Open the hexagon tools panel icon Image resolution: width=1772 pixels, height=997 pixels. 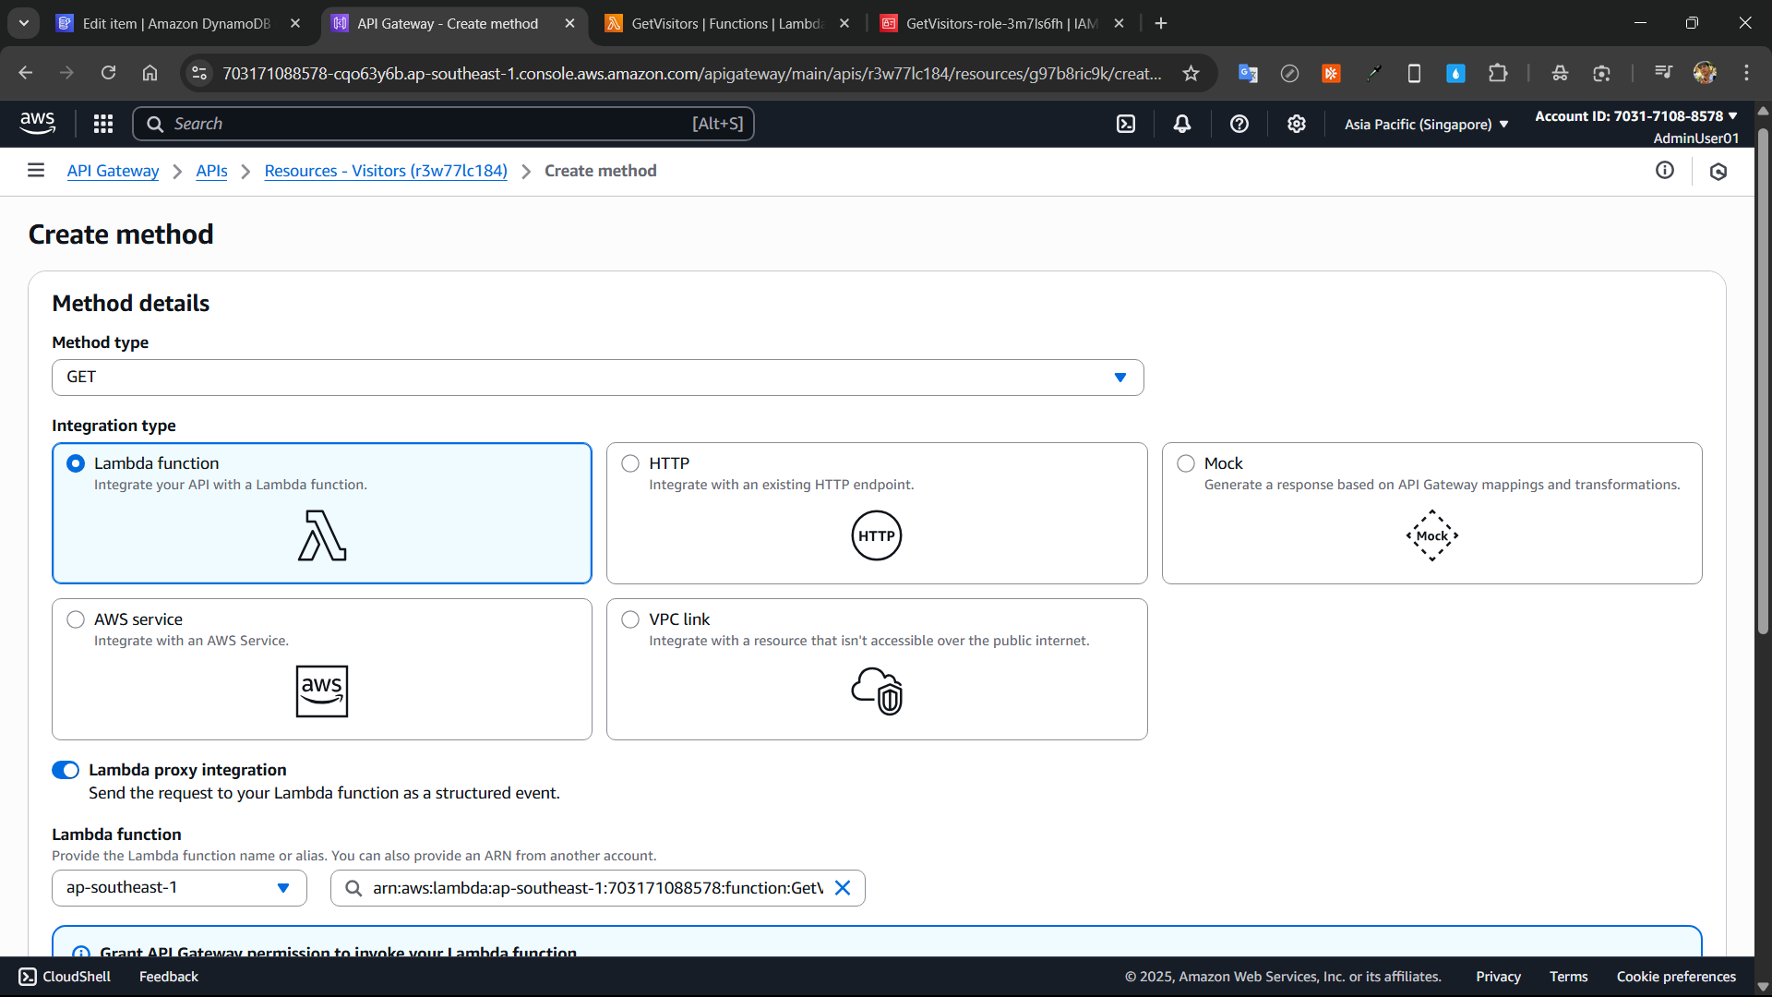[x=1718, y=171]
